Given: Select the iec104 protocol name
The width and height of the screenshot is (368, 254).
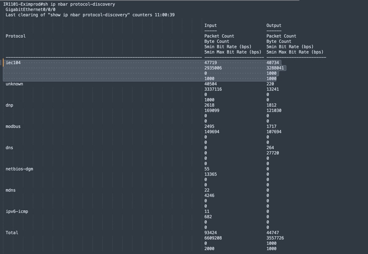Looking at the screenshot, I should point(13,62).
